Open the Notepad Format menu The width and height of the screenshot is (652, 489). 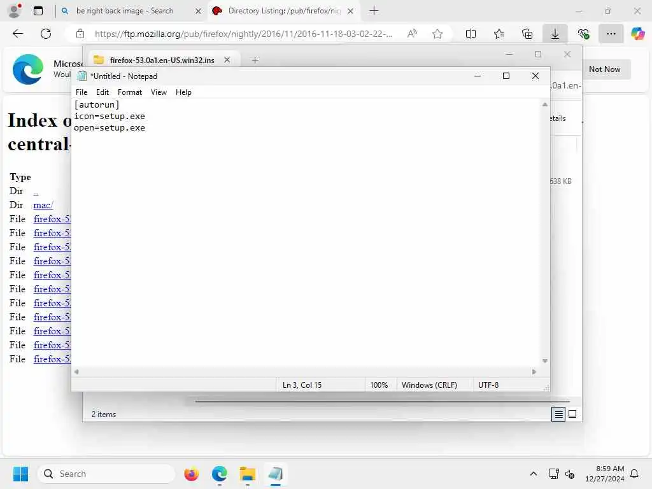tap(130, 92)
